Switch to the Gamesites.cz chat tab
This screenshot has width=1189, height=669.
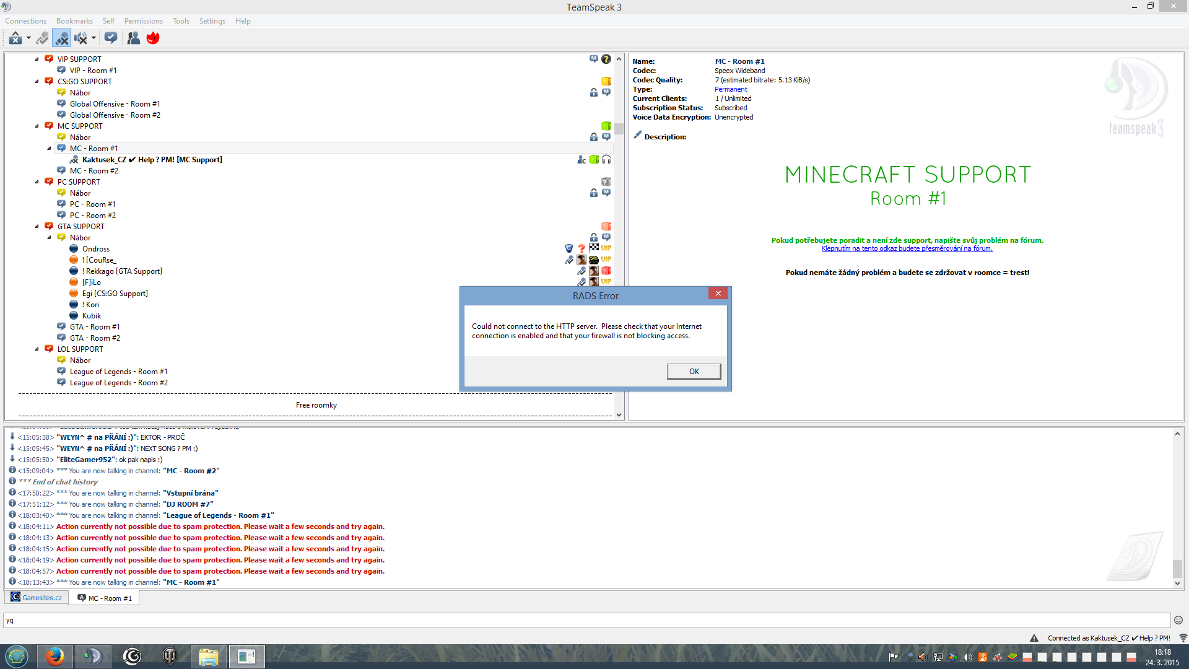(37, 598)
